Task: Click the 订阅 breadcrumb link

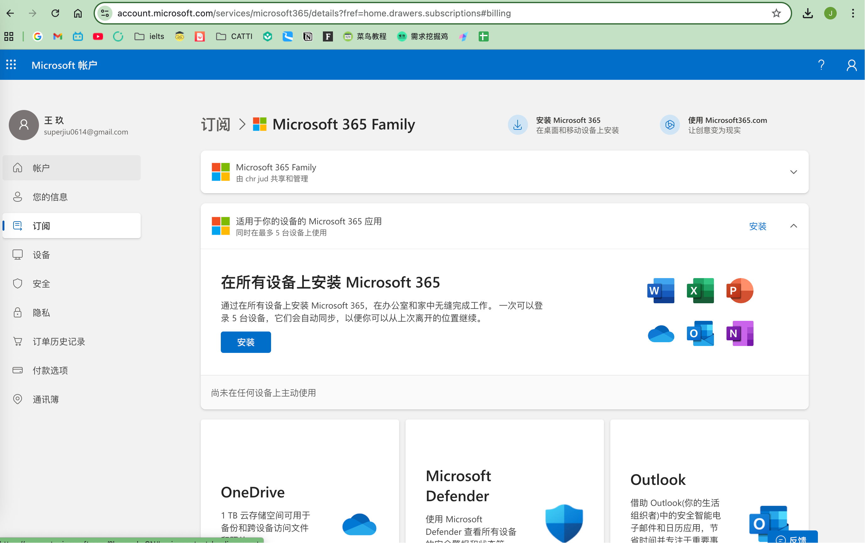Action: pos(215,124)
